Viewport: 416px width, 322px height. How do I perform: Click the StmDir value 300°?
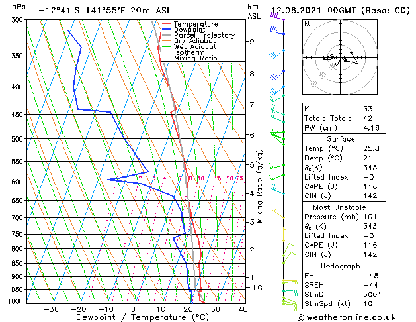click(372, 294)
